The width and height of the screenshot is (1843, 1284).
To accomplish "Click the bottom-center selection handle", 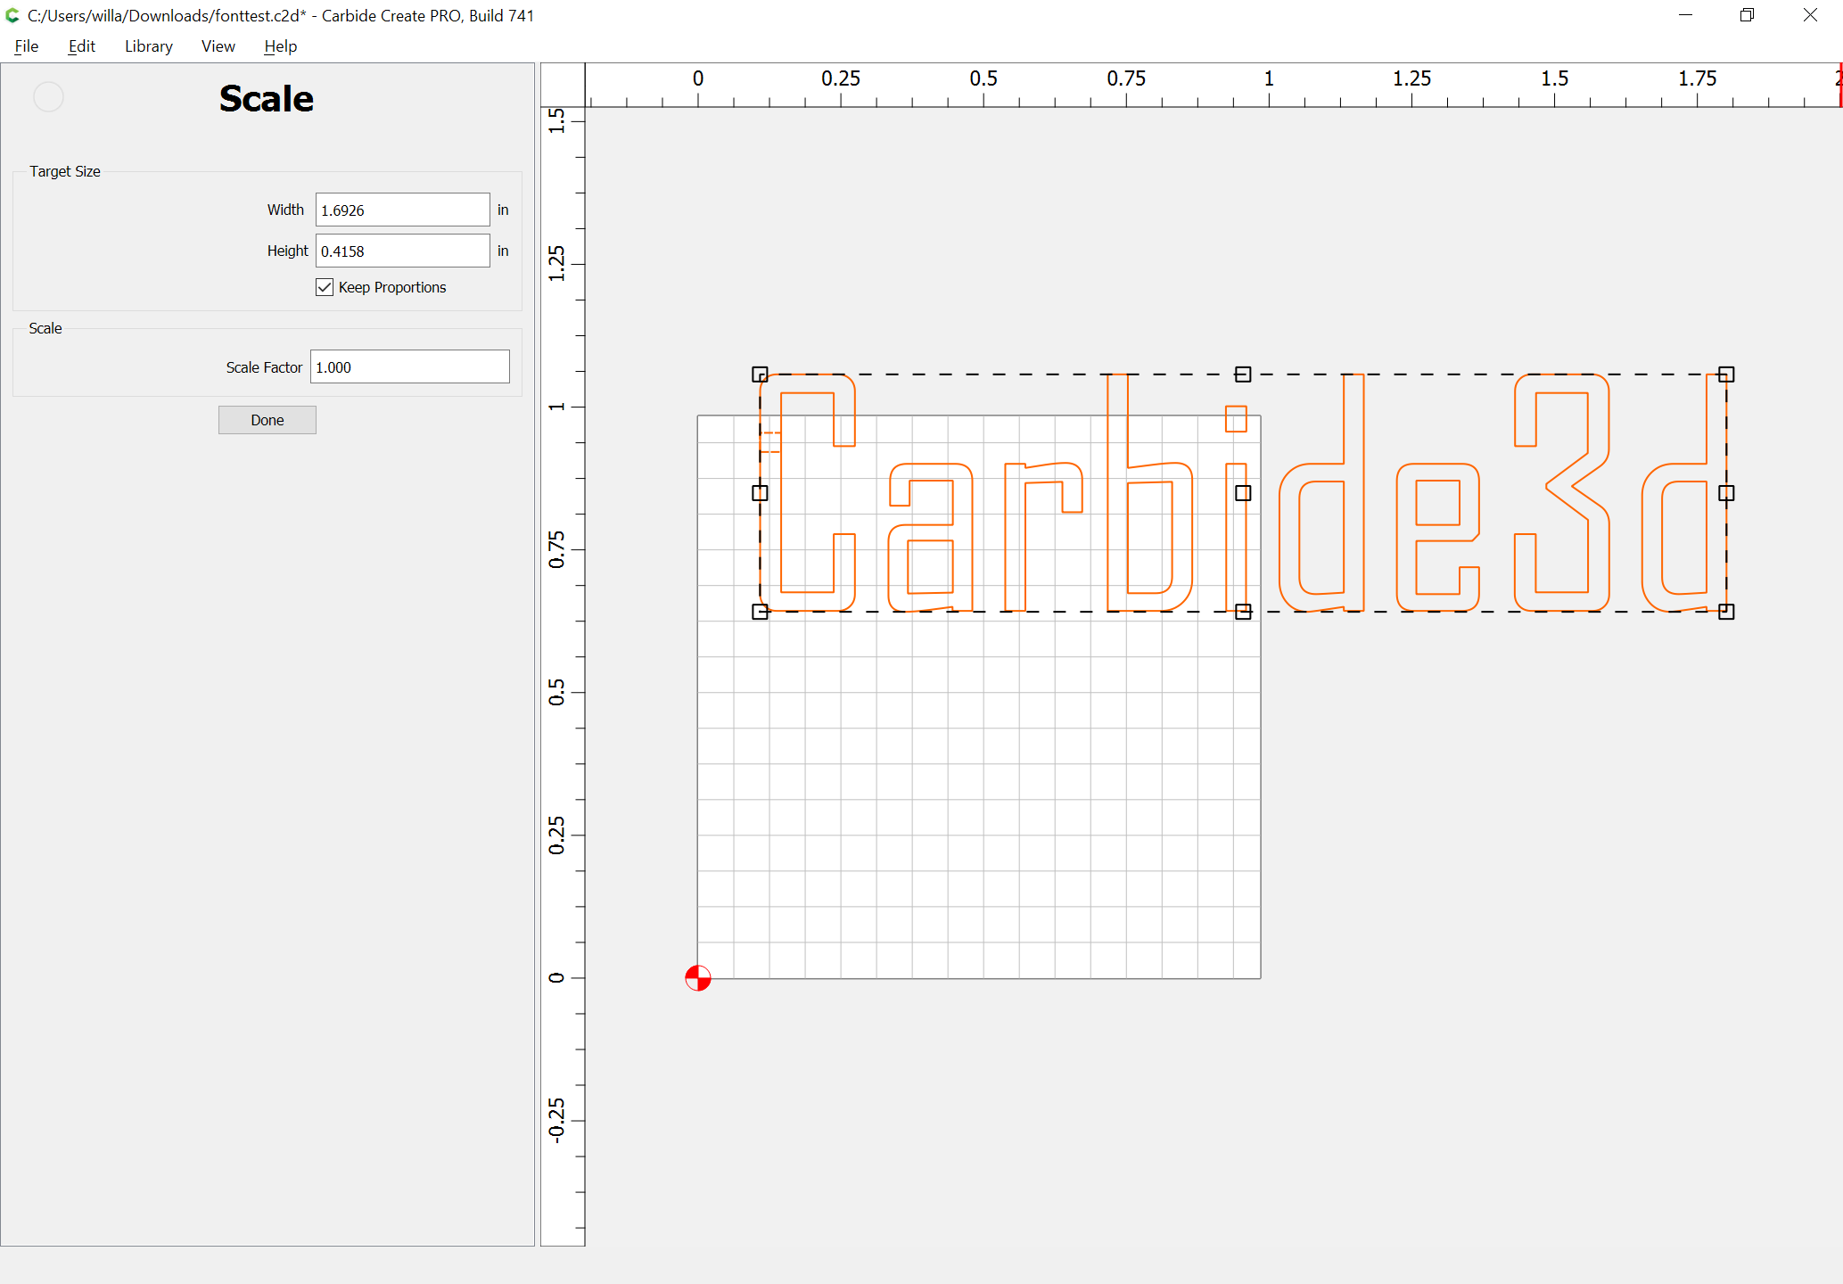I will pos(1243,612).
